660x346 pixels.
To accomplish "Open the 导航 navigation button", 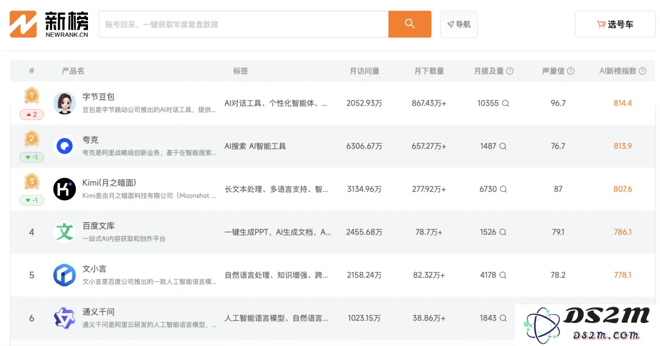I will (x=459, y=24).
